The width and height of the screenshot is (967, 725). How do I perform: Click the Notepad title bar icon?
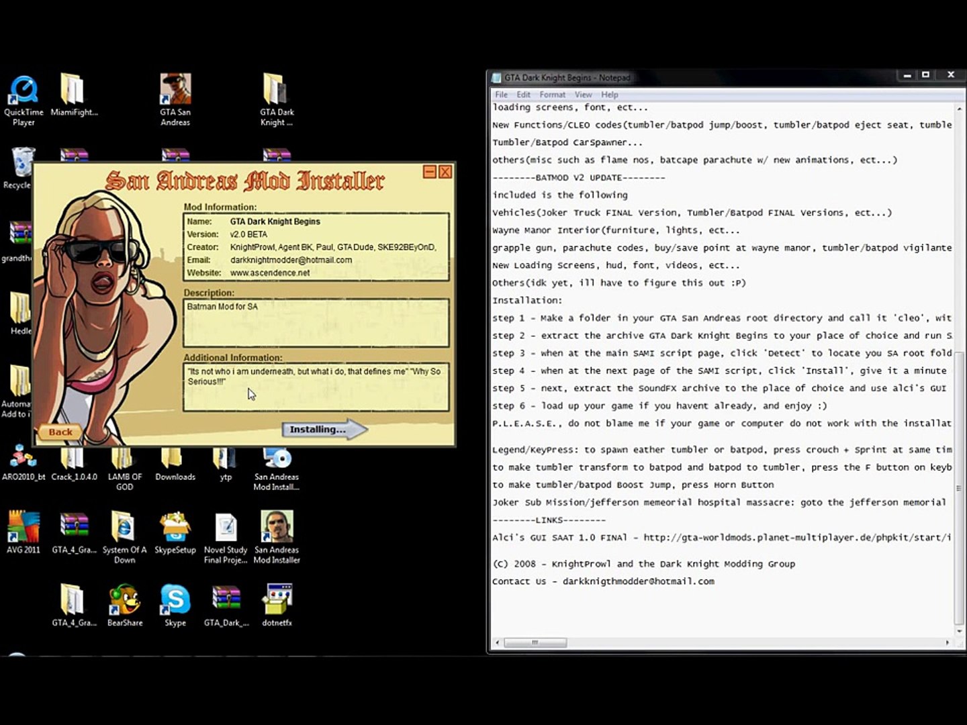[496, 78]
